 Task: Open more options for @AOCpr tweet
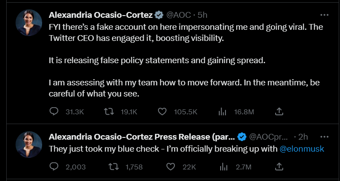click(x=324, y=137)
